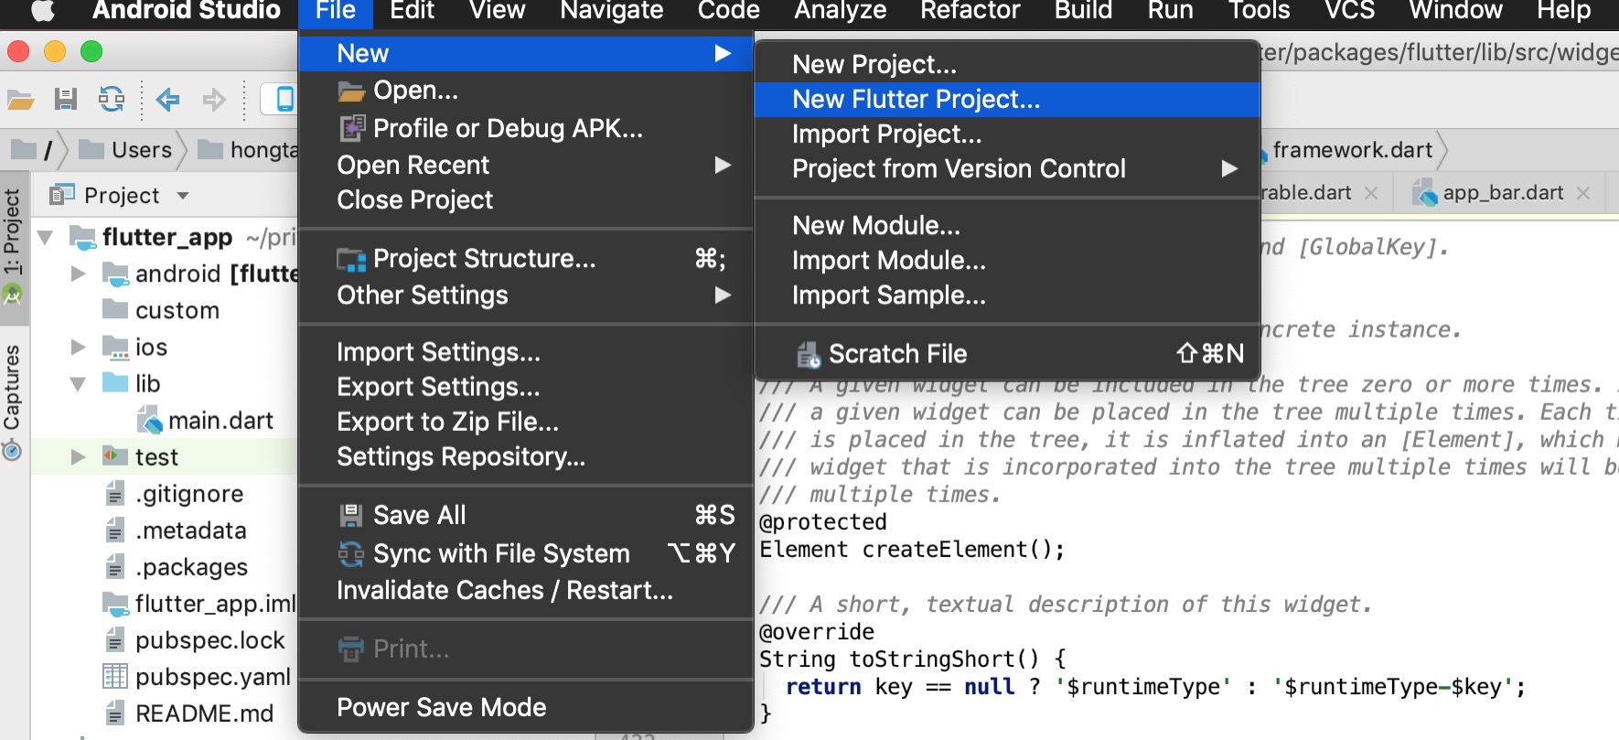Create a new Scratch File
Screen dimensions: 1619x740
tap(1007, 354)
